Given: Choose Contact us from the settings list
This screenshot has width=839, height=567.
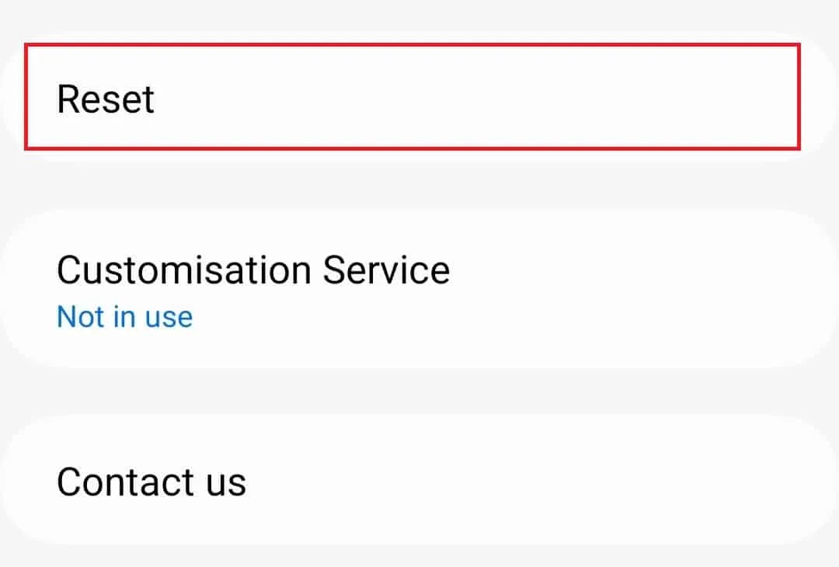Looking at the screenshot, I should [419, 481].
